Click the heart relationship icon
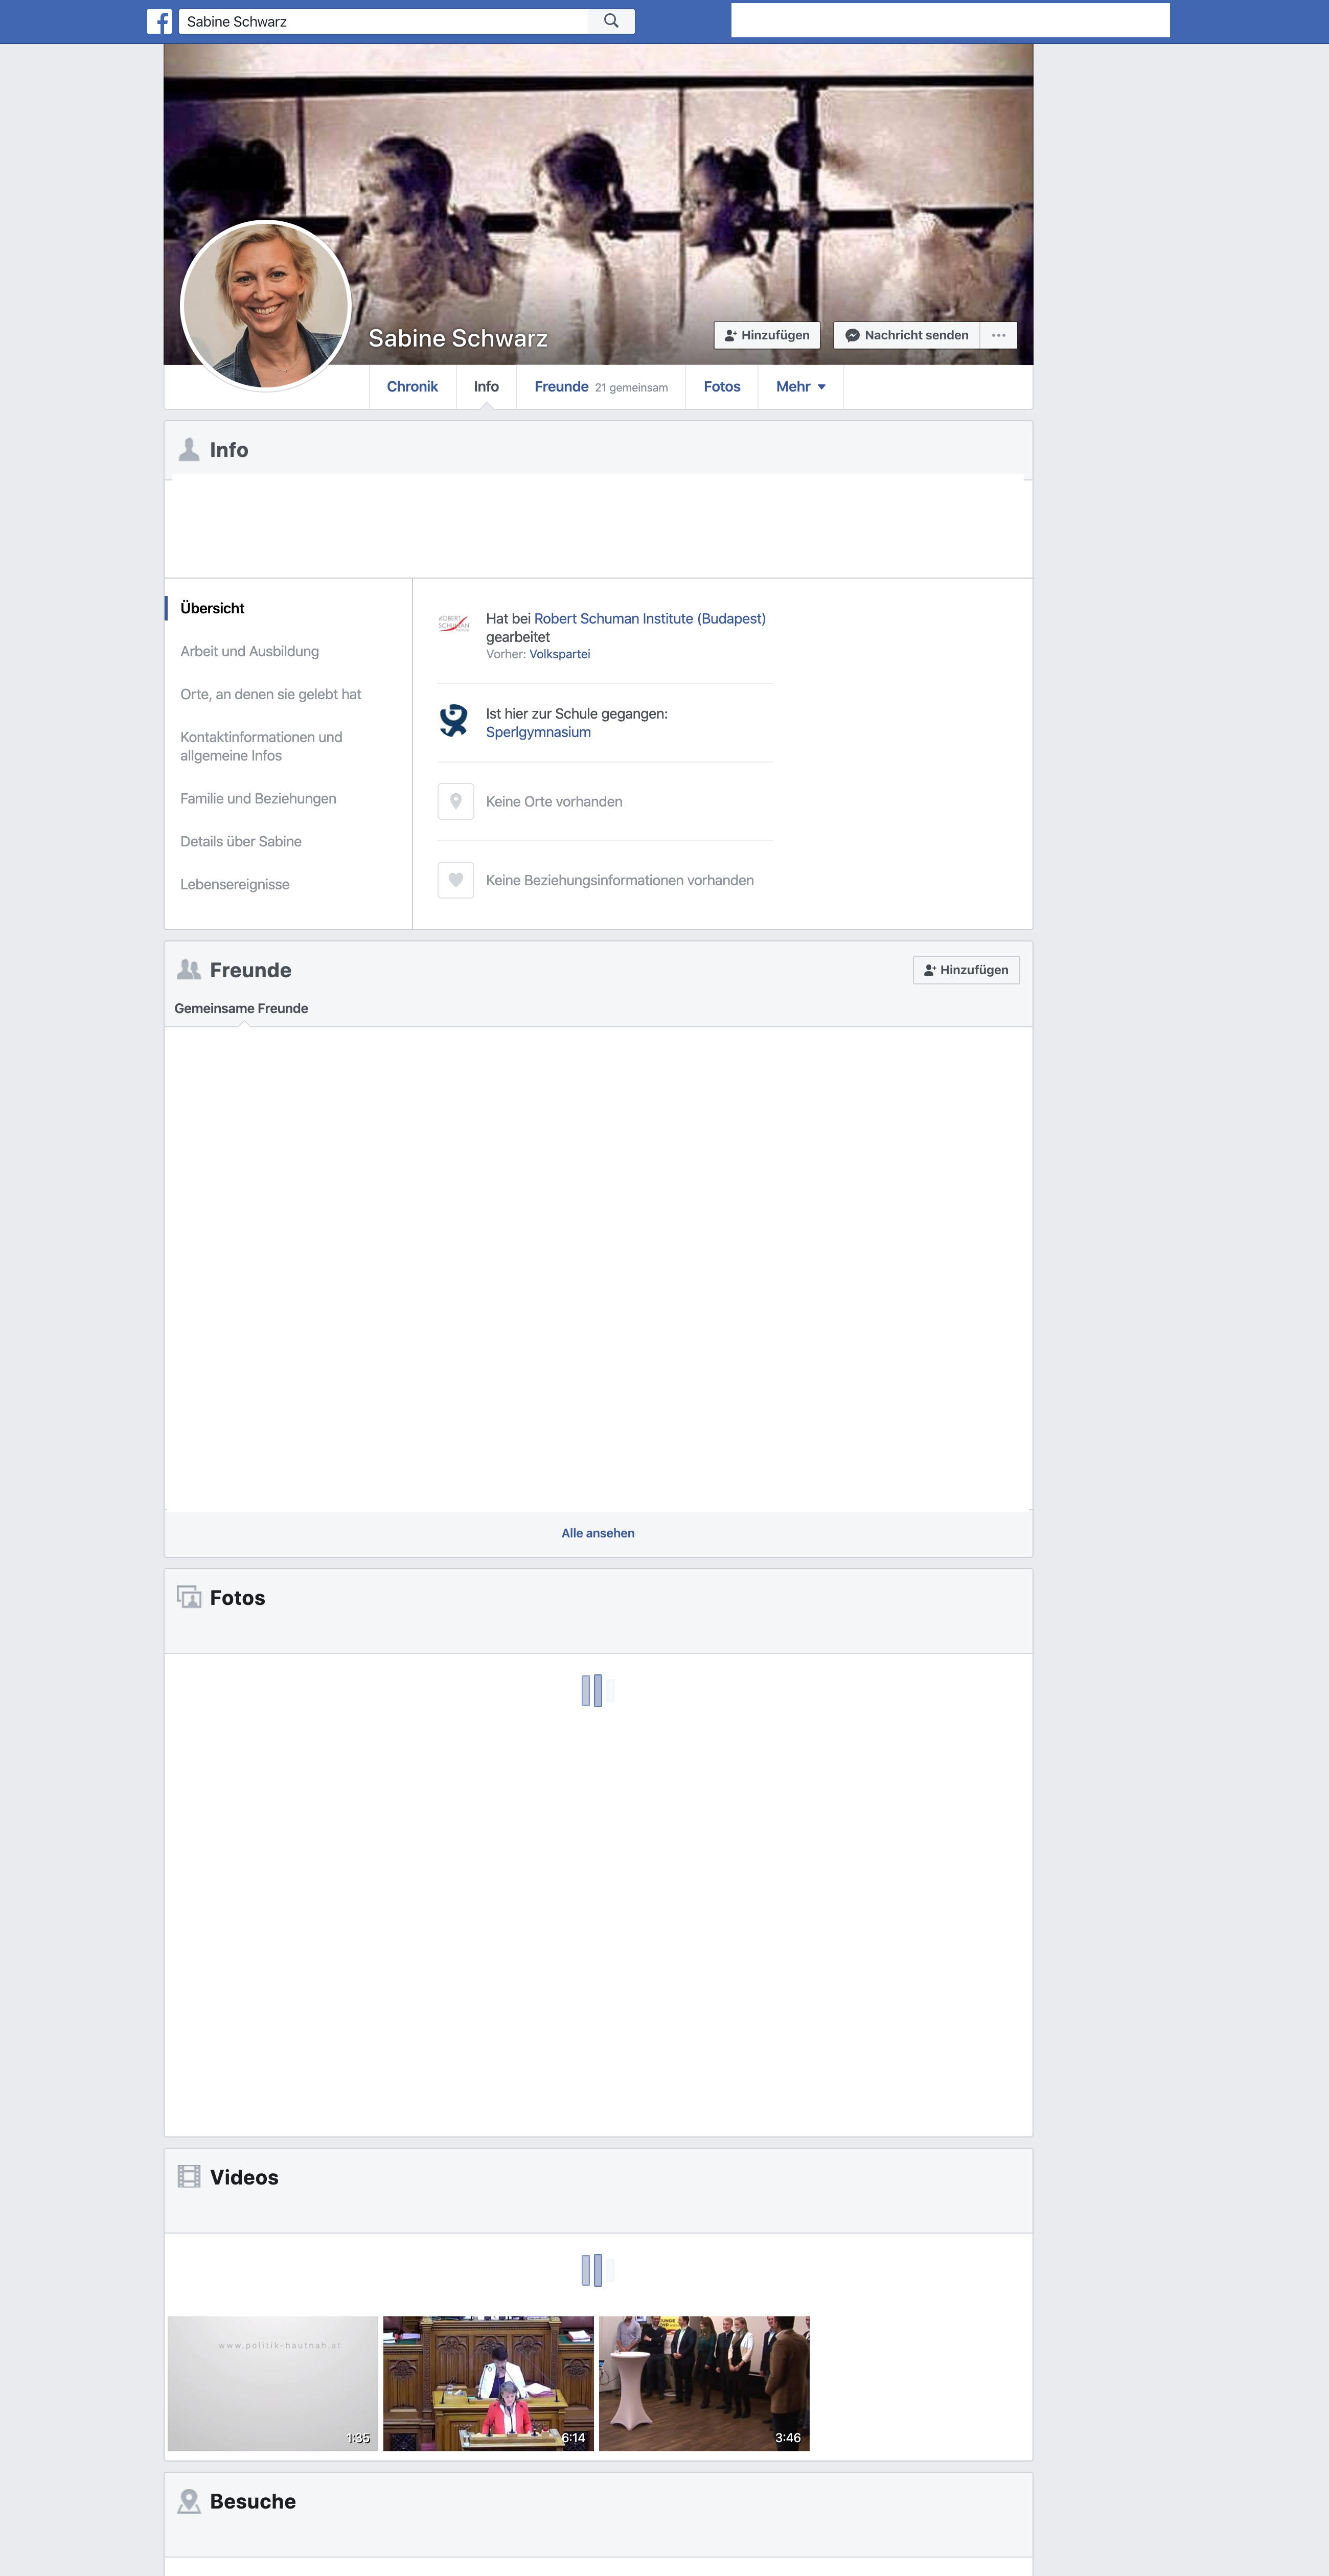The image size is (1329, 2576). (x=456, y=880)
